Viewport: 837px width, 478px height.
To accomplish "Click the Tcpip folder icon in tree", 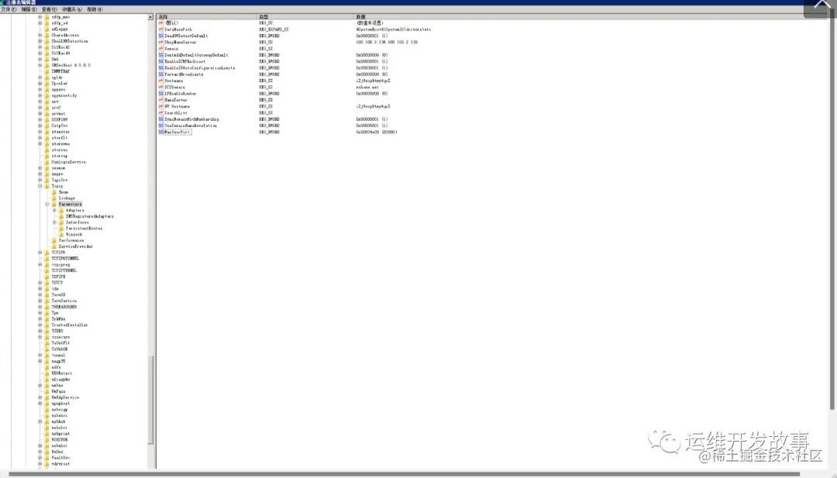I will tap(47, 186).
